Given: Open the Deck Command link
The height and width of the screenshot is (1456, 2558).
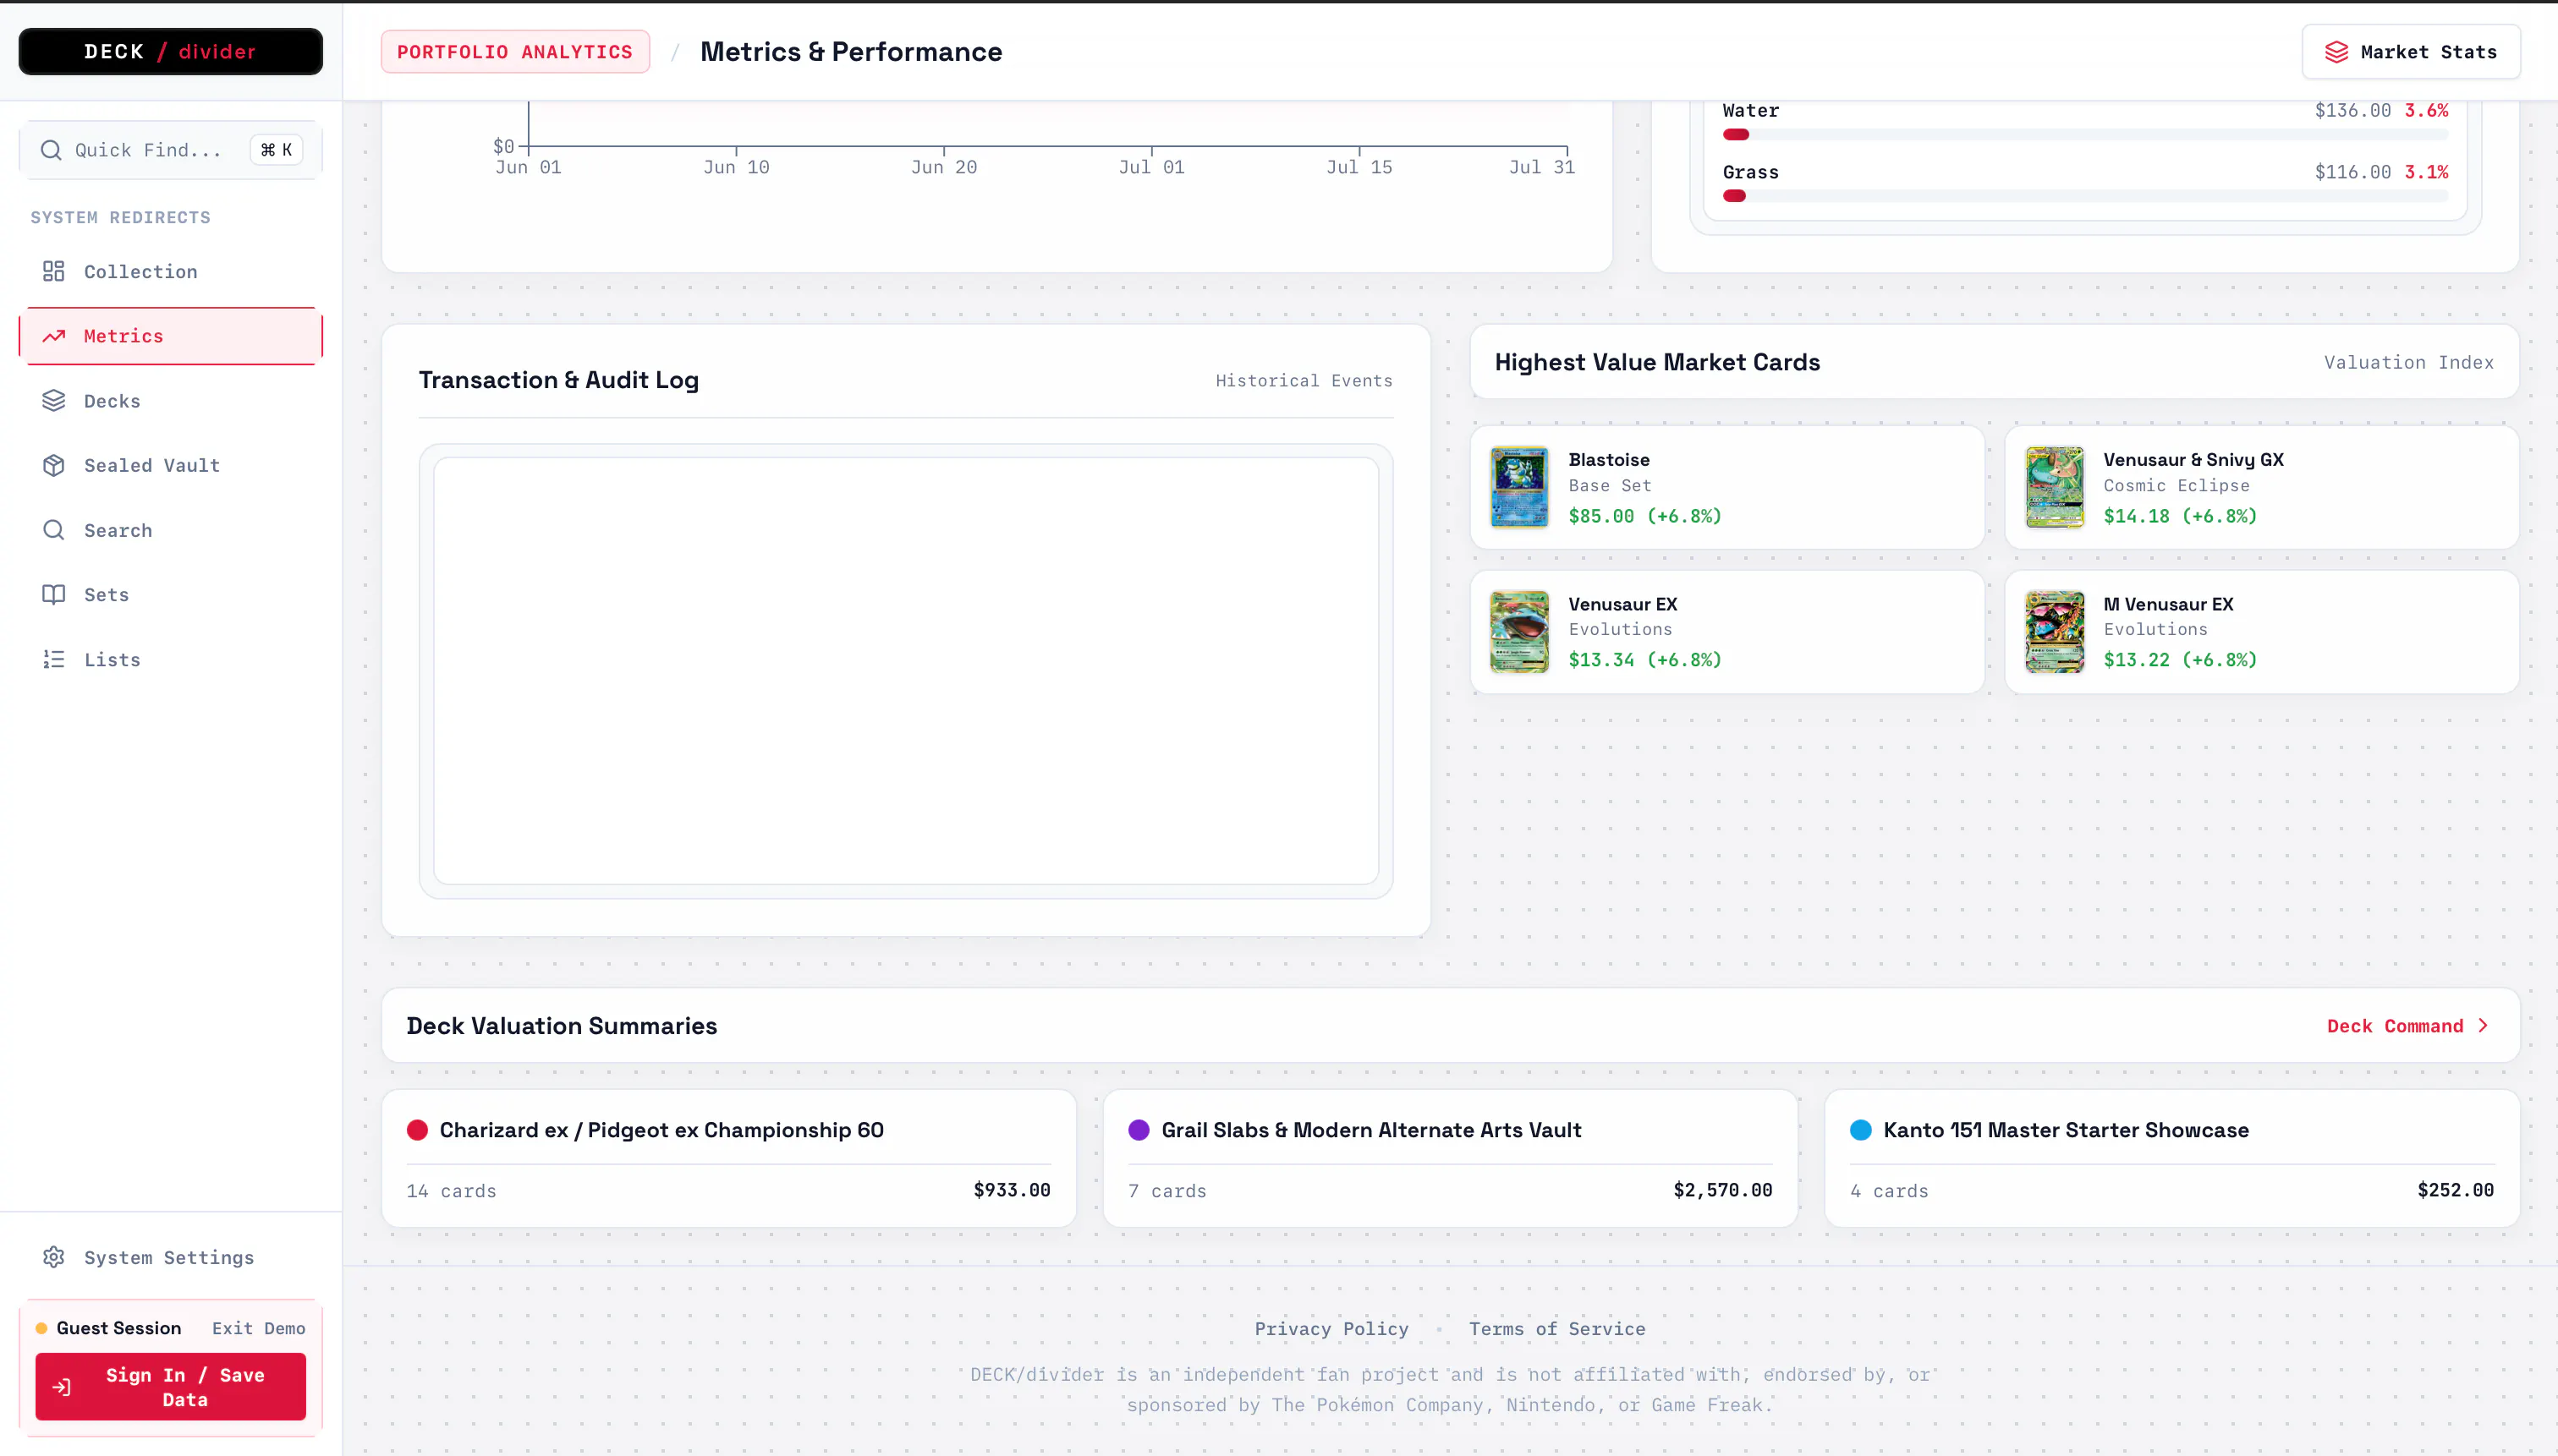Looking at the screenshot, I should point(2407,1026).
